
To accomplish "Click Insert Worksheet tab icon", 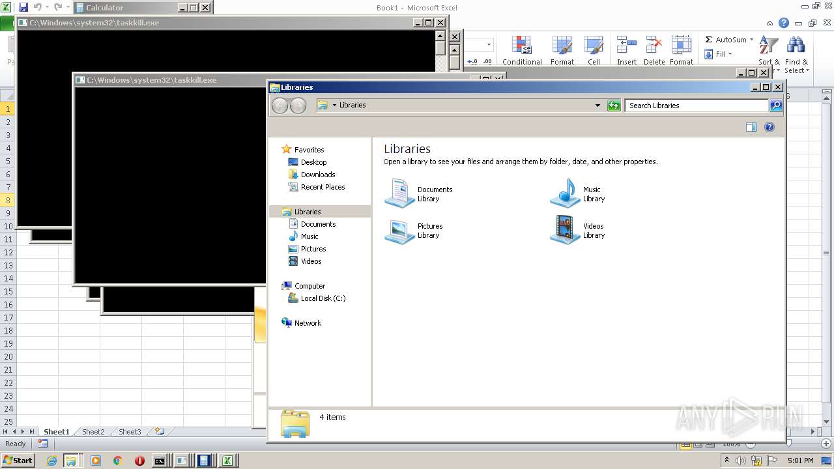I will (x=159, y=431).
